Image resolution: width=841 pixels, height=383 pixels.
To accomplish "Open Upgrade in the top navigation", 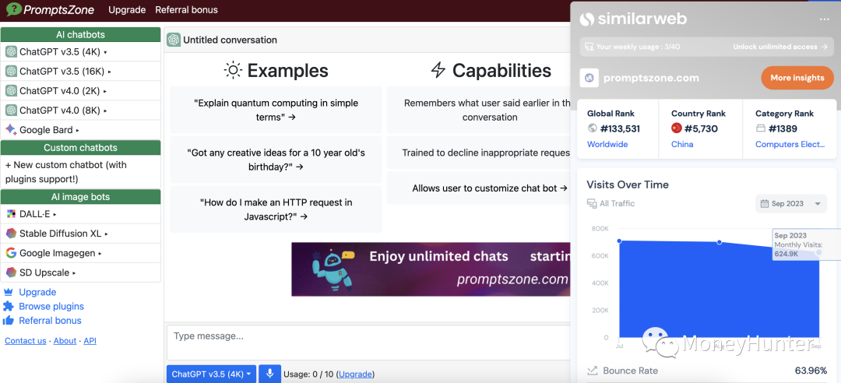I will pos(127,10).
